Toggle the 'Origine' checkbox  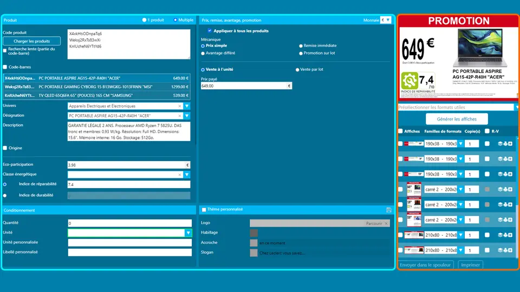pos(5,148)
